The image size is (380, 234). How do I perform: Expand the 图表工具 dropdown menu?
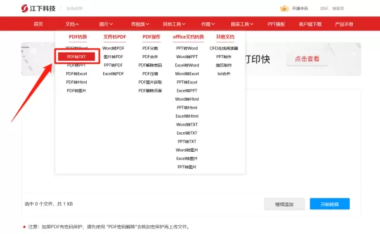pos(242,24)
